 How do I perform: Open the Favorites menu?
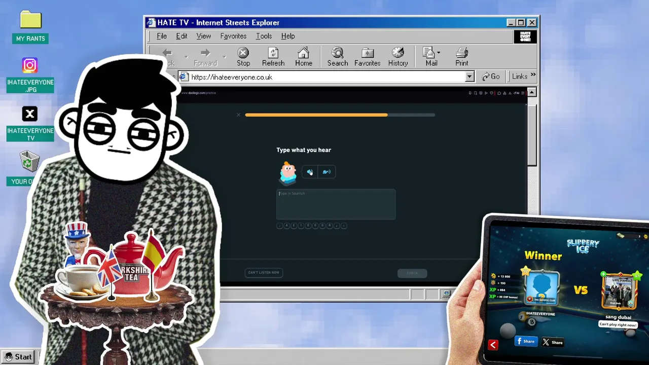pos(233,36)
